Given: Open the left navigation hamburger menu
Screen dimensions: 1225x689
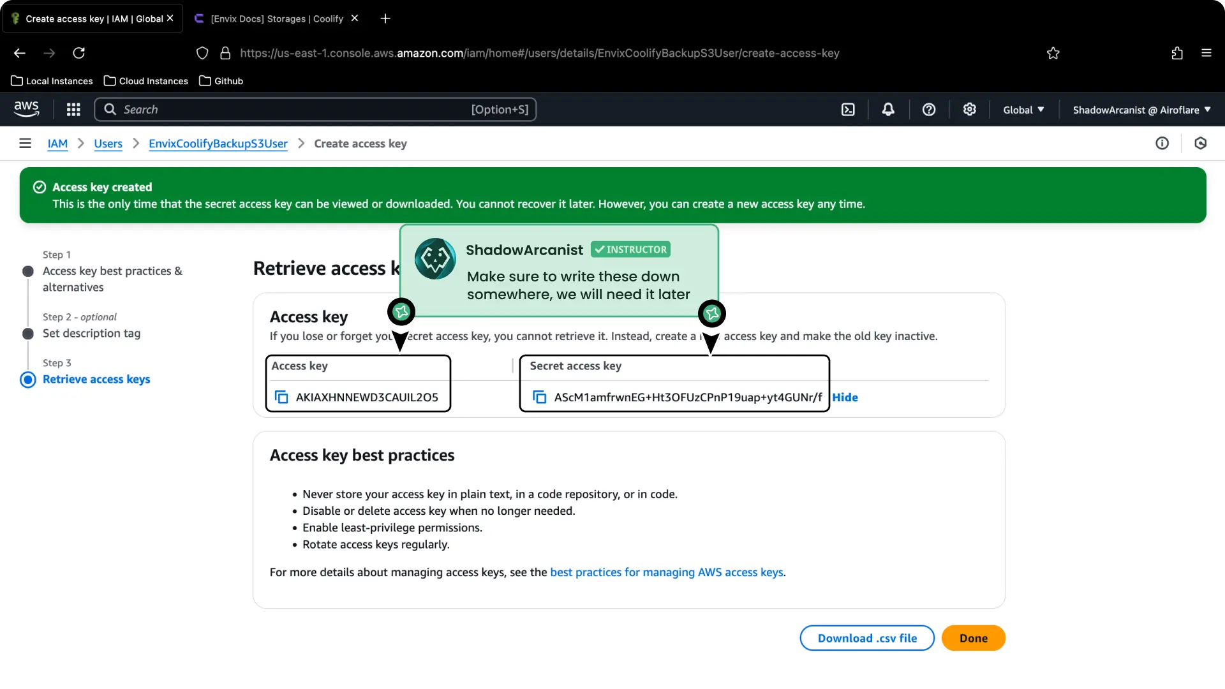Looking at the screenshot, I should (x=25, y=143).
